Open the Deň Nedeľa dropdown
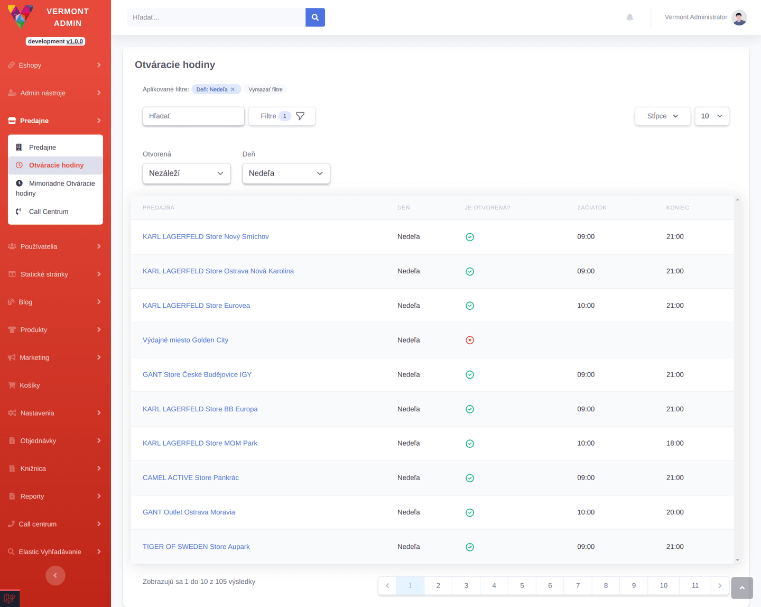The width and height of the screenshot is (761, 607). pyautogui.click(x=286, y=173)
